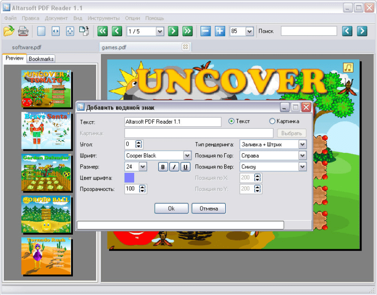
Task: Open the Позиция по Вер dropdown
Action: point(303,167)
